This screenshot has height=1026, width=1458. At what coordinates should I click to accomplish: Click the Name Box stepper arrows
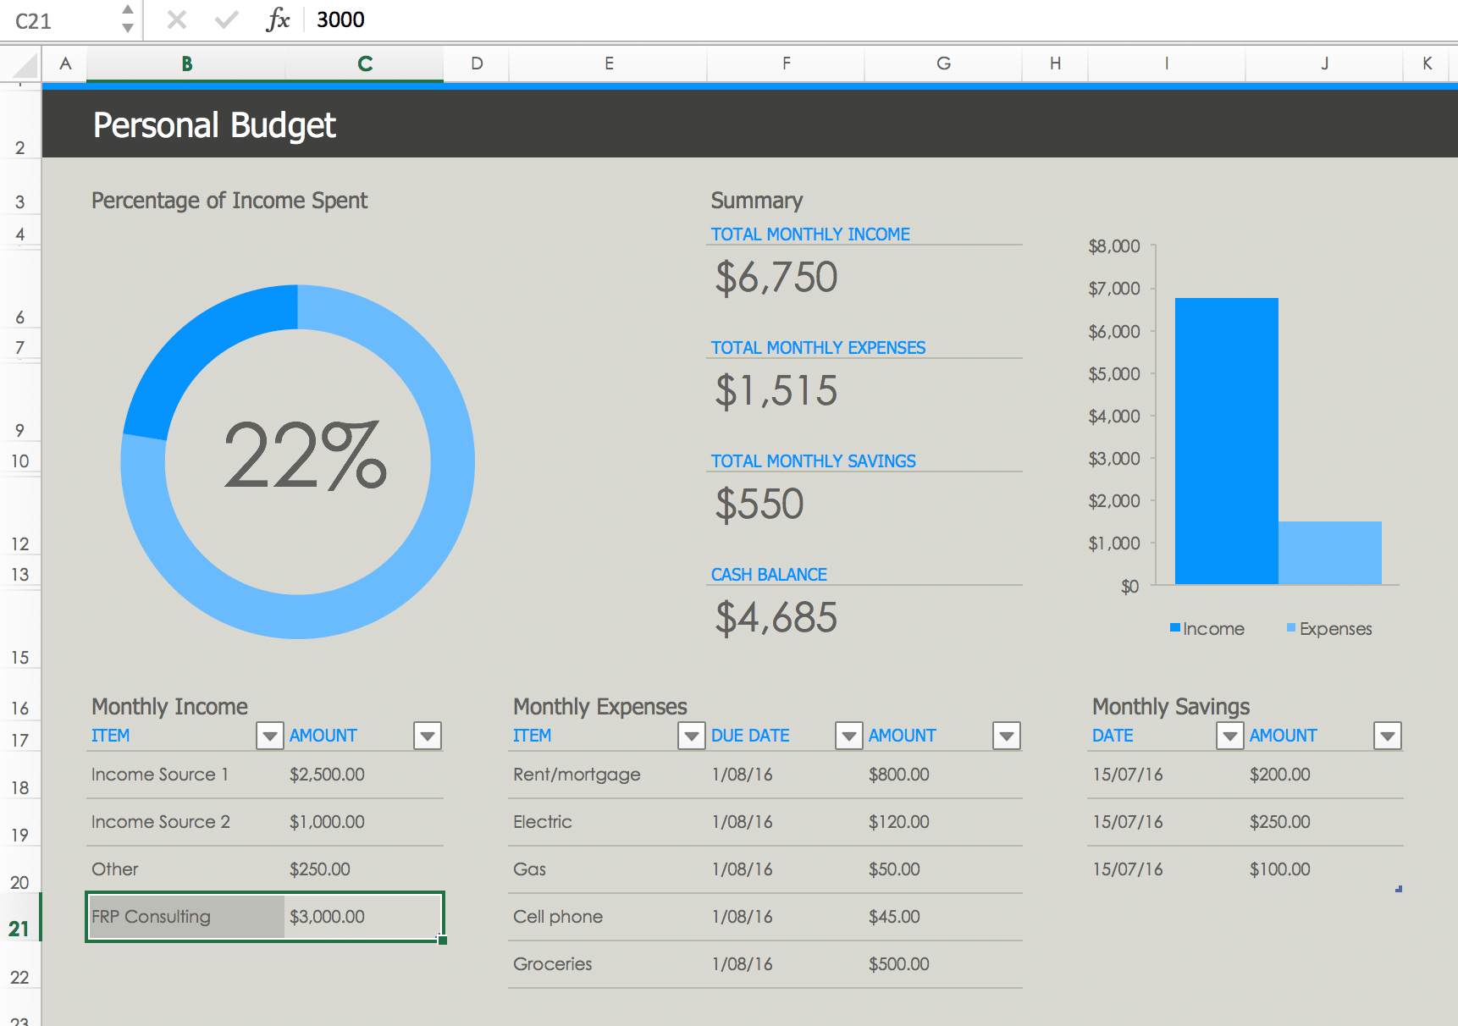click(127, 19)
